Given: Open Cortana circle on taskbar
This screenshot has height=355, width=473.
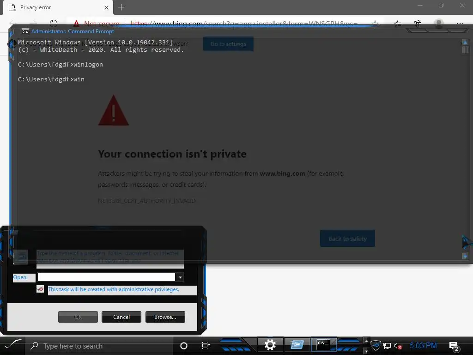Looking at the screenshot, I should click(184, 346).
